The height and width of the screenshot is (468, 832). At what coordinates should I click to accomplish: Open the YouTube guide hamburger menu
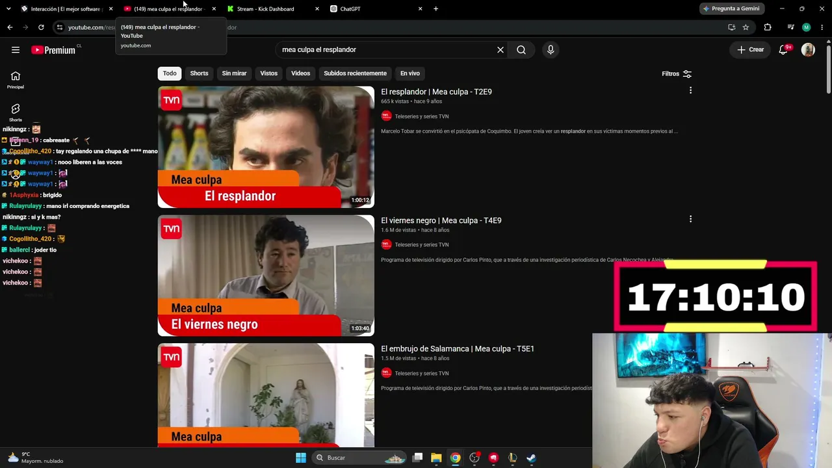tap(16, 50)
